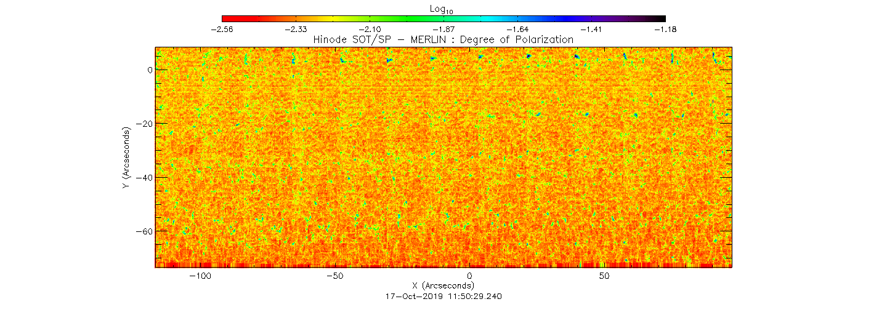
Task: Select the -60 tick label on Y axis
Action: (144, 231)
